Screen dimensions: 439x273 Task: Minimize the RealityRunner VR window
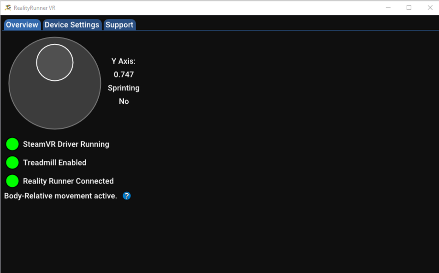point(388,7)
